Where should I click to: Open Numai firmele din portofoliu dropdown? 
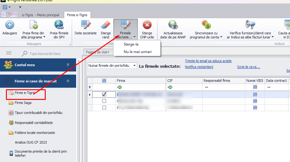pos(134,66)
